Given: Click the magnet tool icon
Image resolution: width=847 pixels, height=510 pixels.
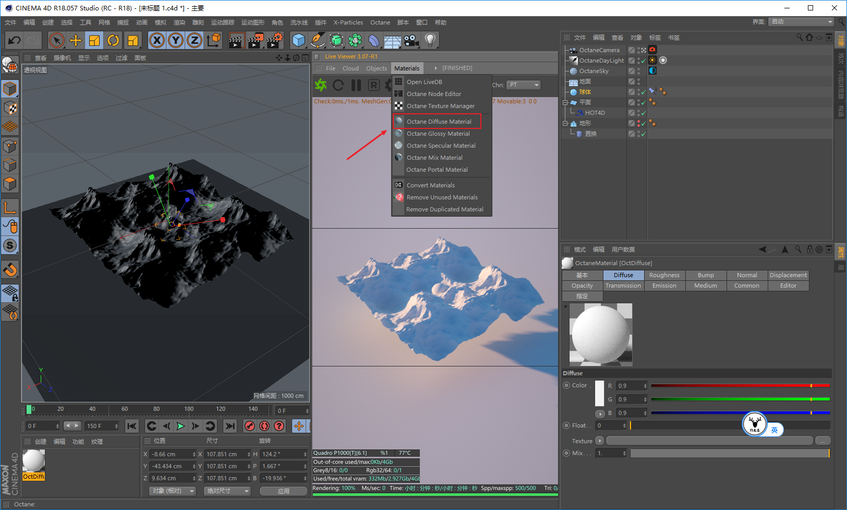Looking at the screenshot, I should [x=10, y=270].
